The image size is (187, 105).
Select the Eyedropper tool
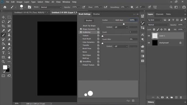pyautogui.click(x=3, y=30)
